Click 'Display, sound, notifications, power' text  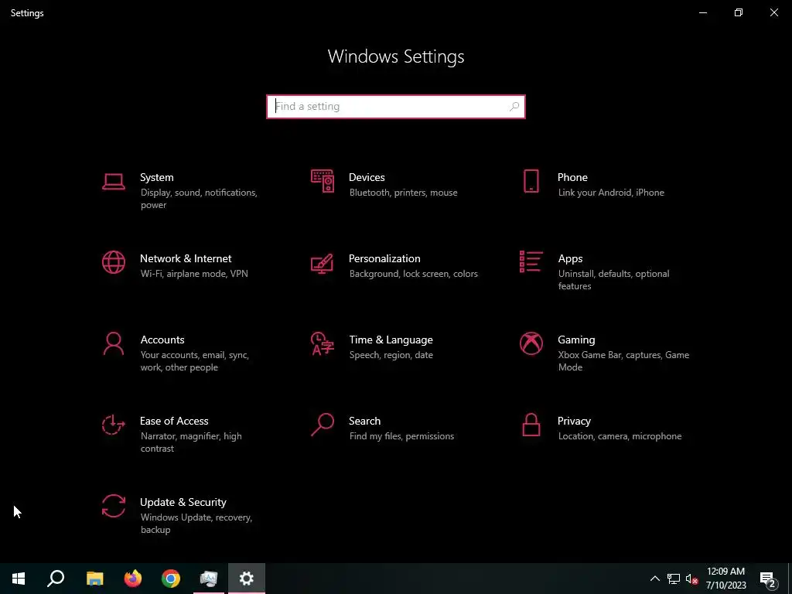tap(199, 199)
